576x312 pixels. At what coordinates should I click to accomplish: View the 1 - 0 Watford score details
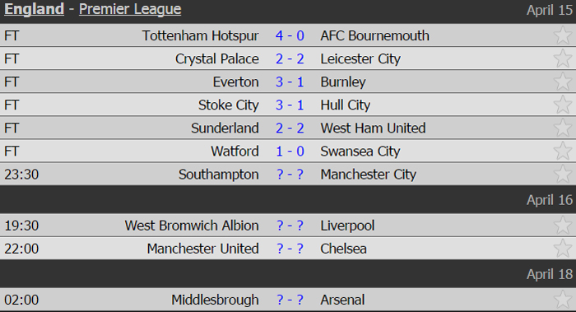(290, 151)
